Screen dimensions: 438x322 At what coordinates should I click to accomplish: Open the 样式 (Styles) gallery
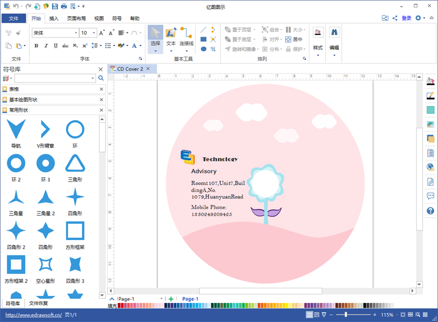coord(318,39)
